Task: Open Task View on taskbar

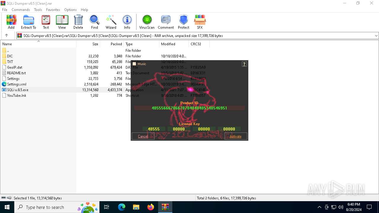Action: coord(107,207)
